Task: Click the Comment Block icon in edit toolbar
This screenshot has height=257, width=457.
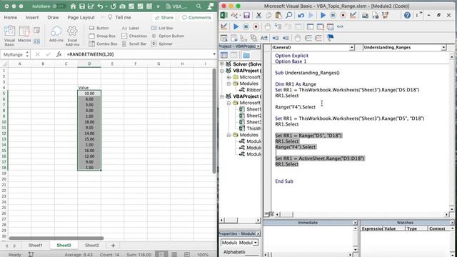Action: coord(308,38)
